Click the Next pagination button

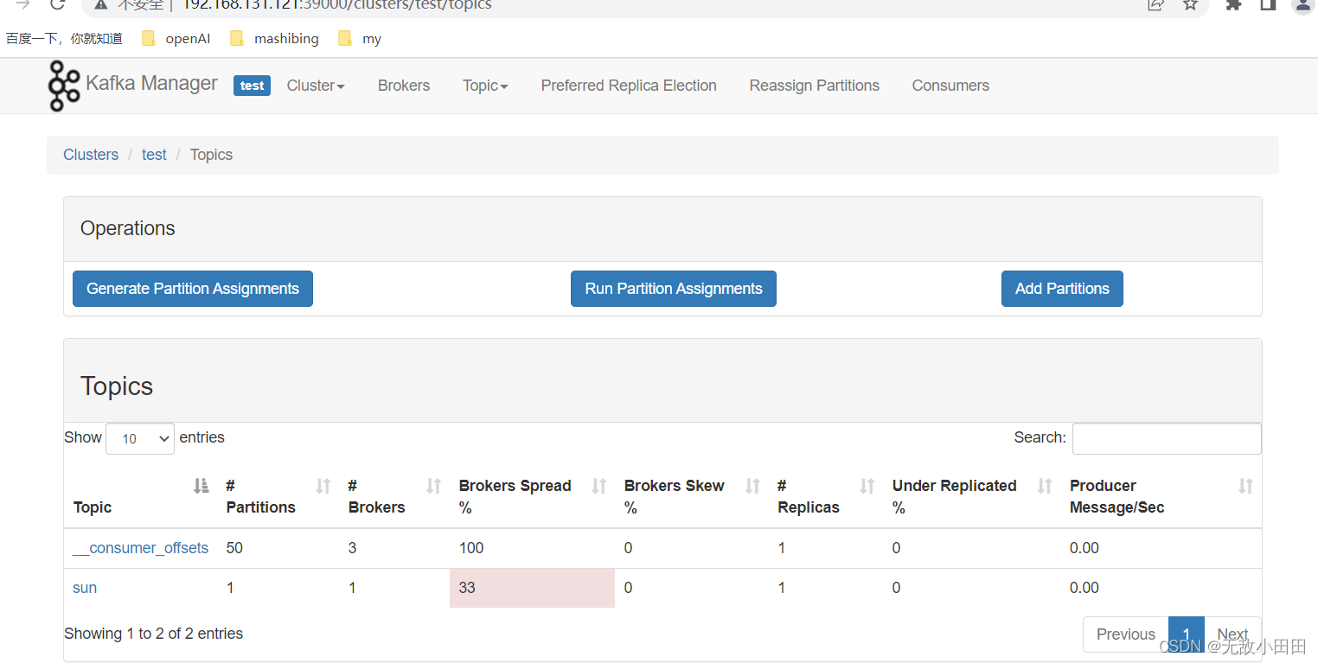[1232, 634]
